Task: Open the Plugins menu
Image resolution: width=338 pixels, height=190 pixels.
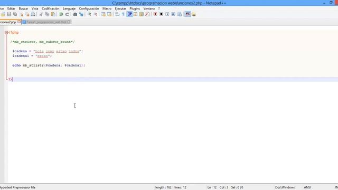Action: click(x=135, y=8)
